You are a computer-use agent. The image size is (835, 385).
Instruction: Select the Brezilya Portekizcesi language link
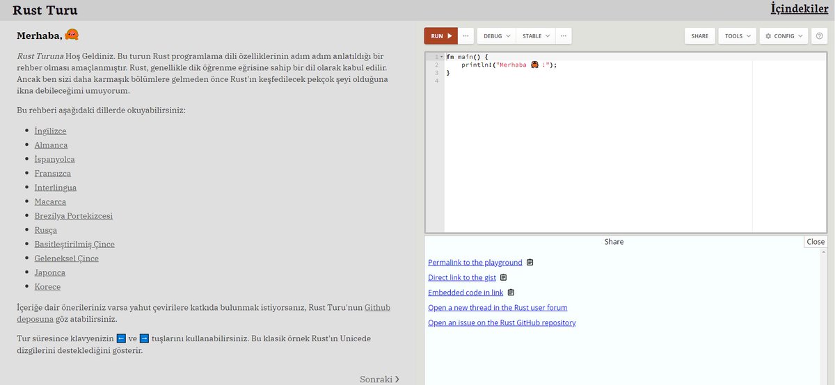pyautogui.click(x=74, y=215)
